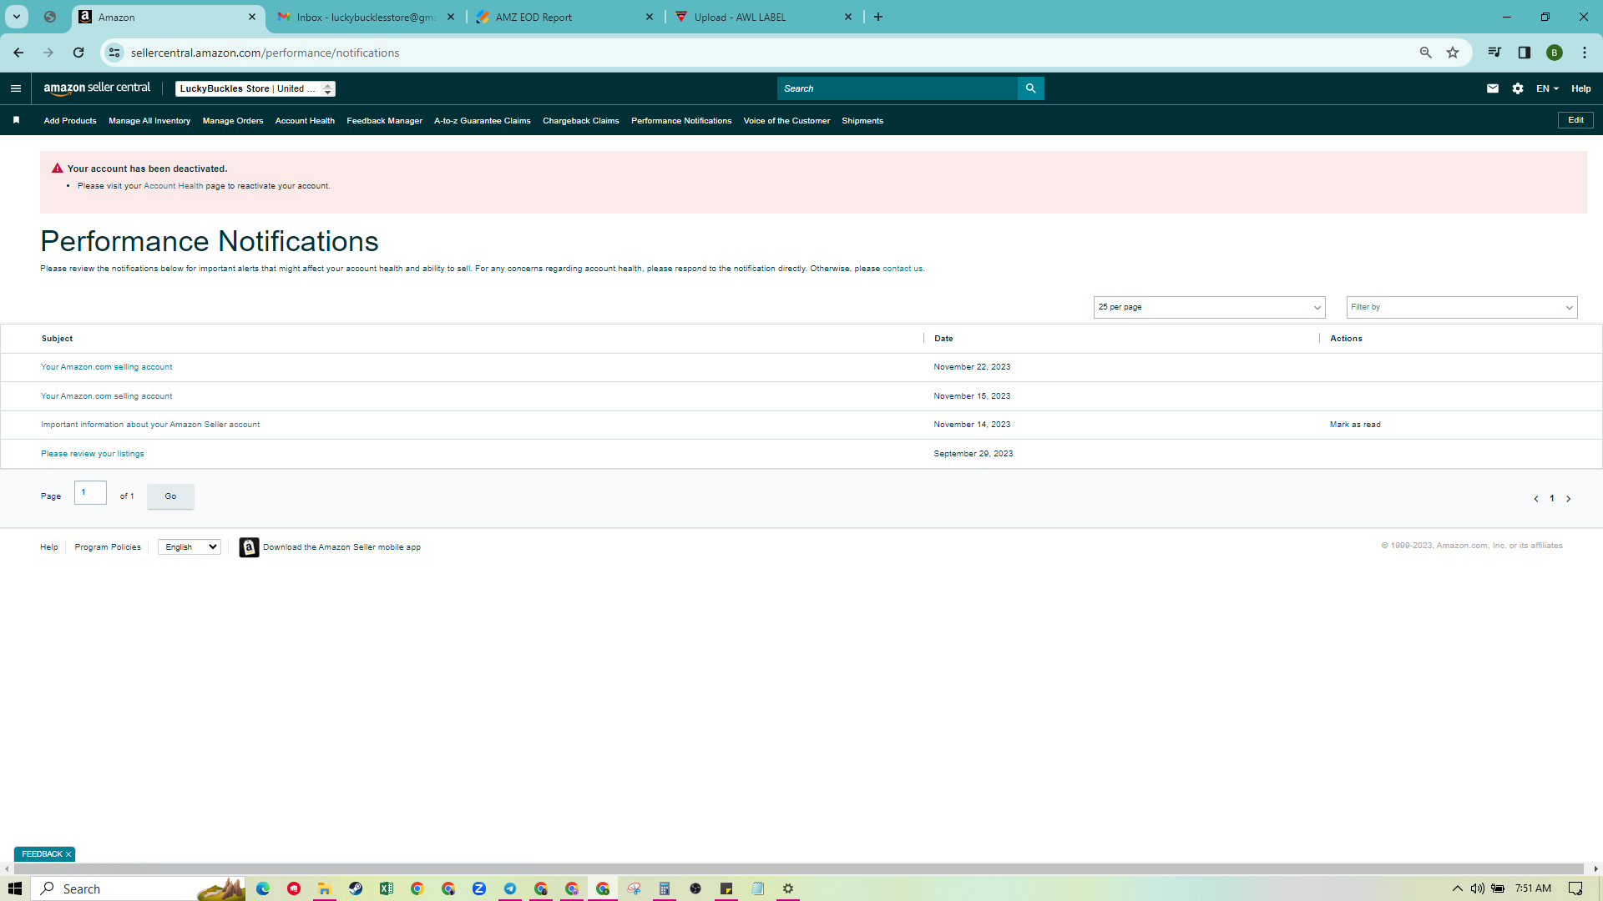The width and height of the screenshot is (1603, 901).
Task: Click the Page number input field
Action: [x=90, y=493]
